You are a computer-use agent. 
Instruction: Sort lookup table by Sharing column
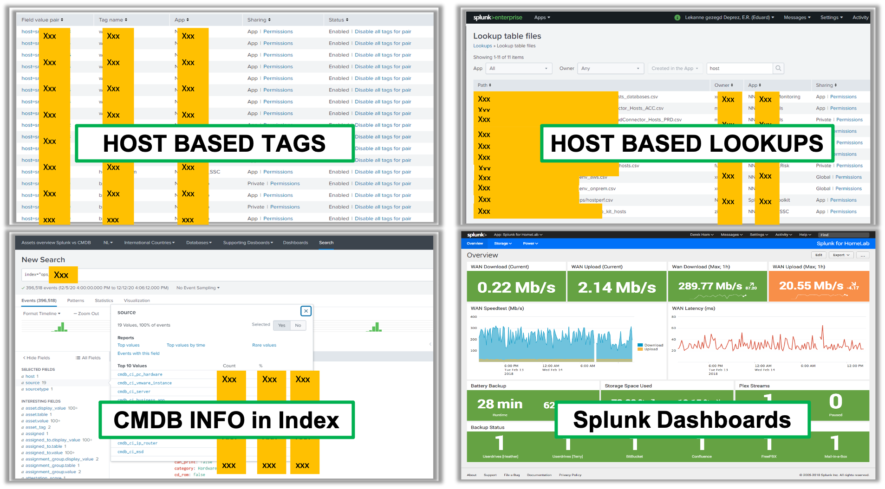(826, 85)
